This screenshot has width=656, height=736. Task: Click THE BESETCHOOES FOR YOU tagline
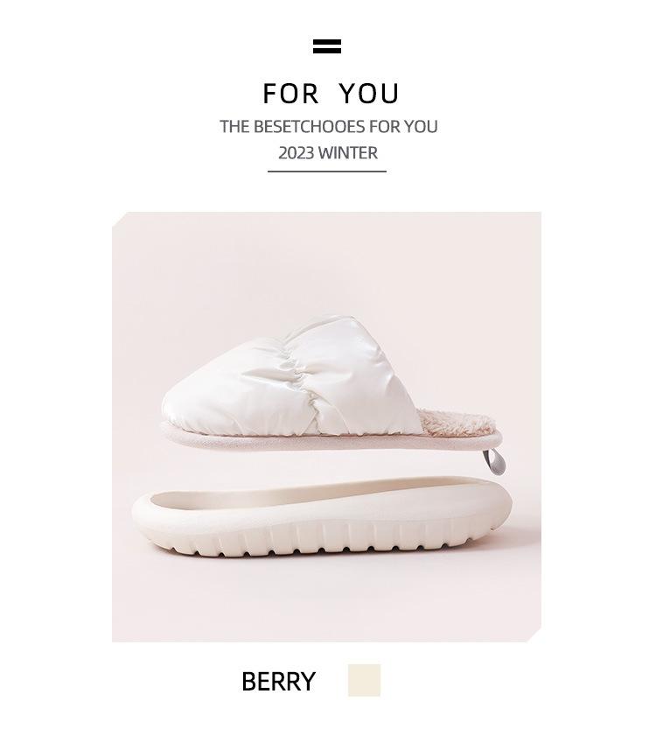[x=329, y=127]
